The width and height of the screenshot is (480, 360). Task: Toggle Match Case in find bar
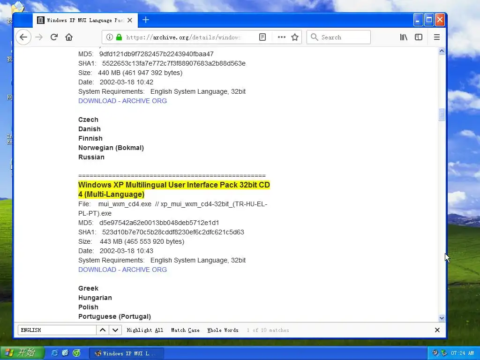point(185,330)
